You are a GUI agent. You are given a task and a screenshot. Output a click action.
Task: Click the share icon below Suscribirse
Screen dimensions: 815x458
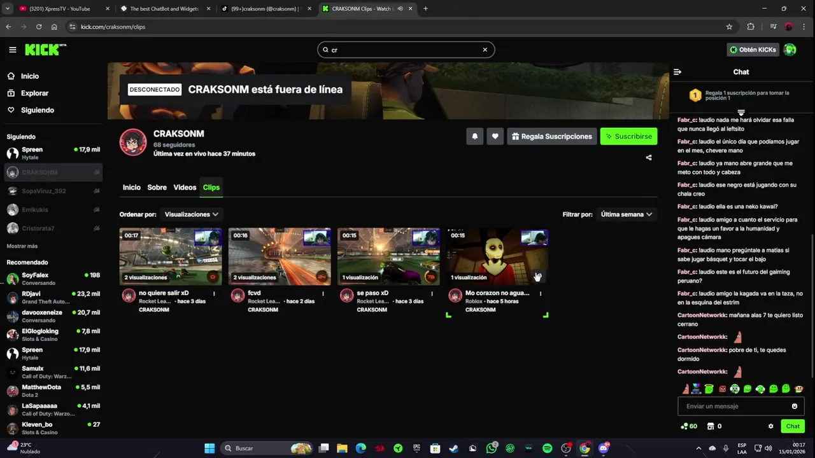[x=649, y=158]
